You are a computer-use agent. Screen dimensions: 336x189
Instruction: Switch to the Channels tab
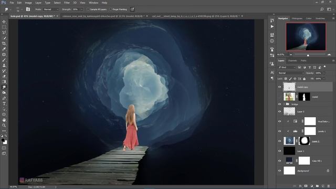coord(292,61)
